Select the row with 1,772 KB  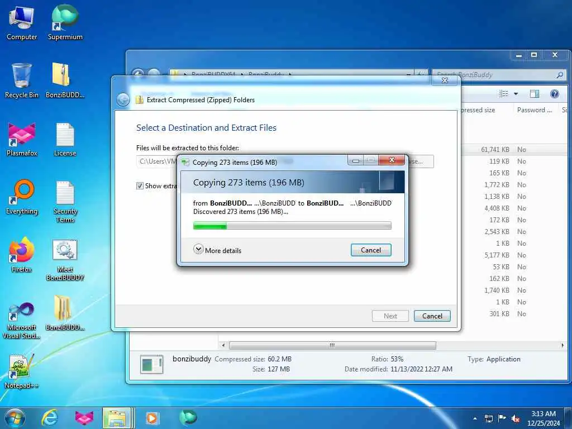click(x=514, y=184)
